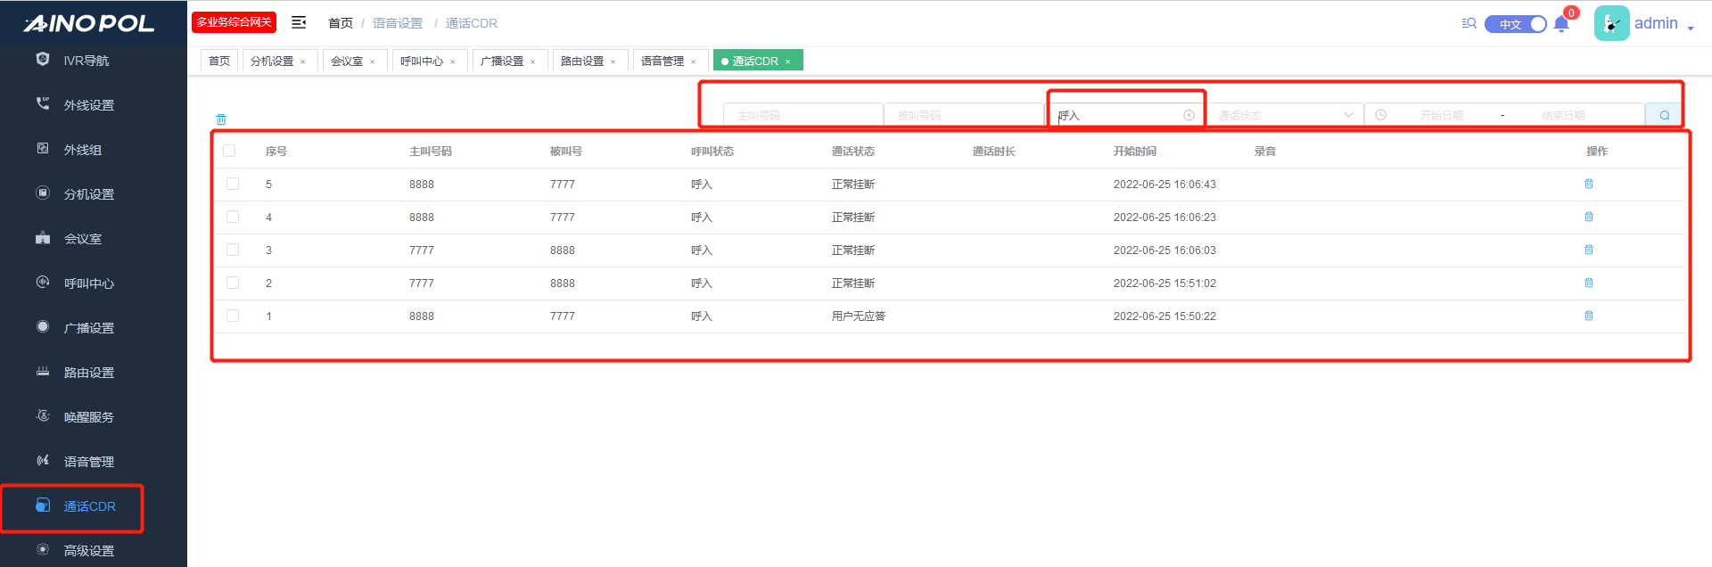
Task: Open the 呼入 call type dropdown
Action: coord(1119,115)
